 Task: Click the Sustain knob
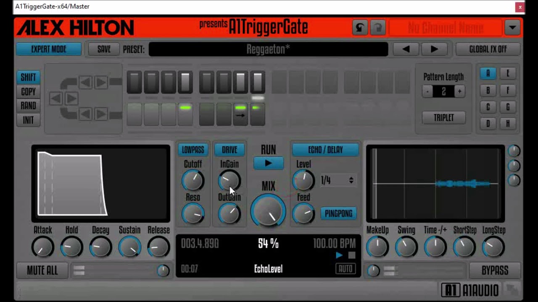(x=129, y=247)
